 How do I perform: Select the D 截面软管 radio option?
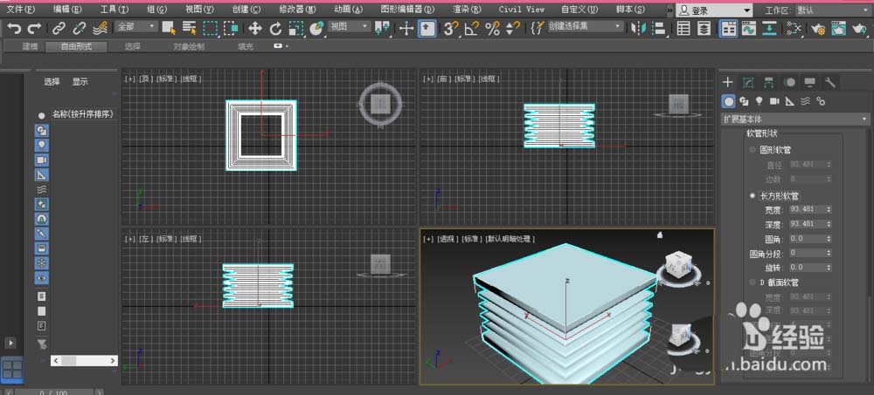click(753, 283)
